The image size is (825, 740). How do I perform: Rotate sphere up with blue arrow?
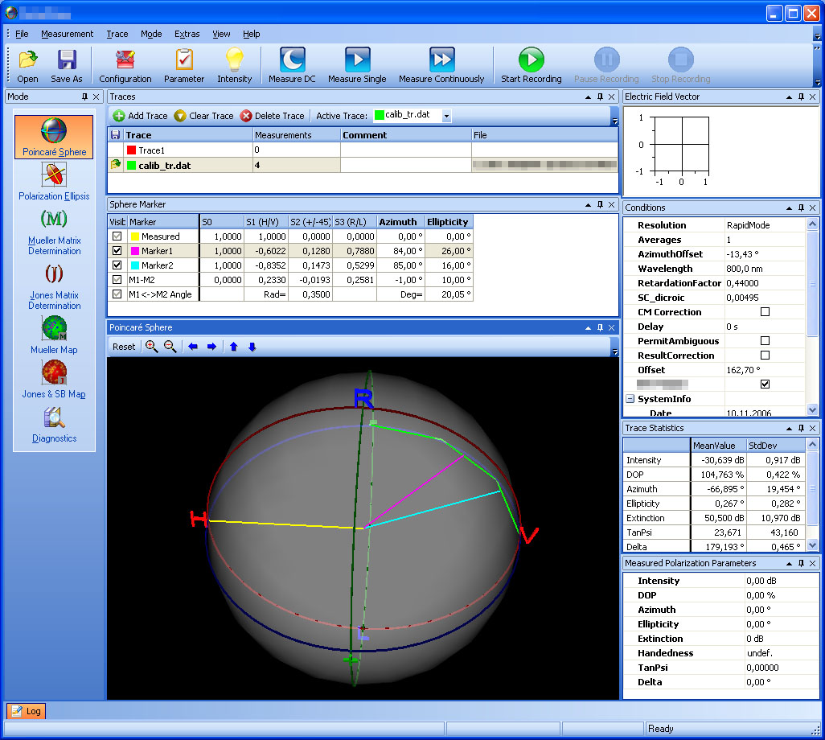pos(234,347)
